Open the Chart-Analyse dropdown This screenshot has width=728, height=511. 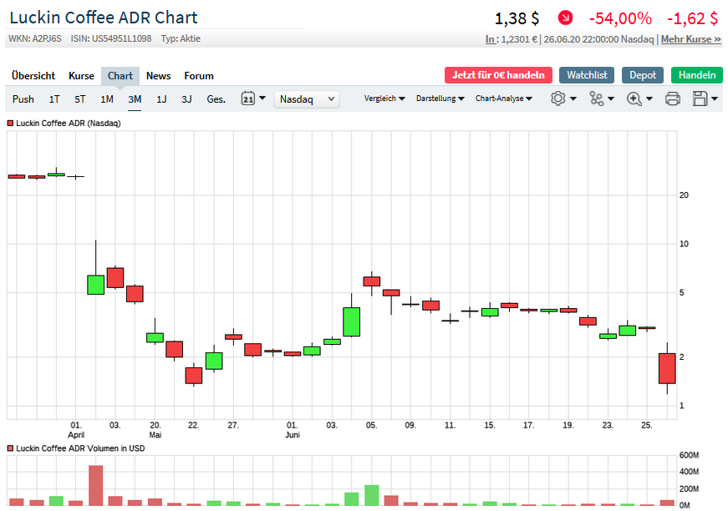(x=504, y=99)
